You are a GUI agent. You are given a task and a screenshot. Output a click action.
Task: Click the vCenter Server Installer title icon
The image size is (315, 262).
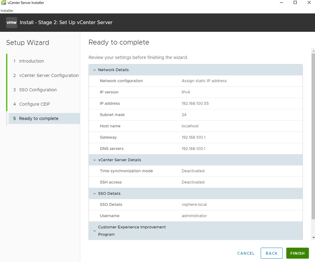click(x=3, y=3)
